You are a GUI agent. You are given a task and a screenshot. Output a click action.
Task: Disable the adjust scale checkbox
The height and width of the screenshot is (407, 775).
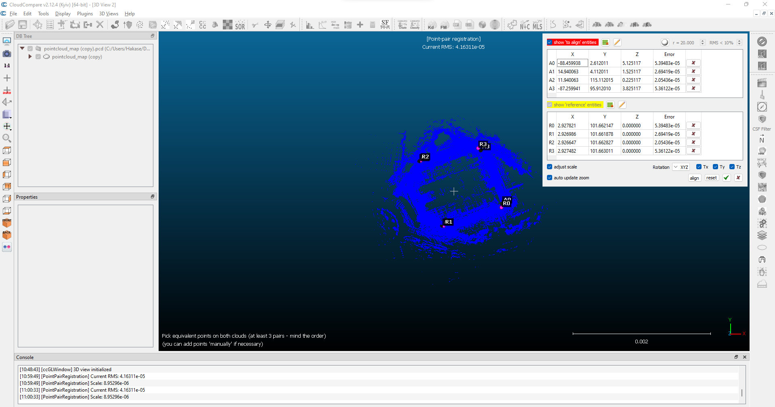550,166
